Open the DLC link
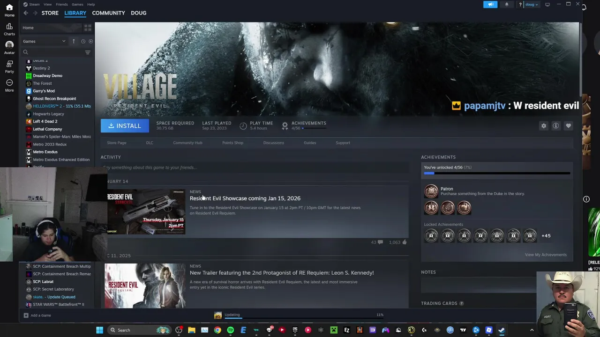The height and width of the screenshot is (337, 600). [x=150, y=143]
